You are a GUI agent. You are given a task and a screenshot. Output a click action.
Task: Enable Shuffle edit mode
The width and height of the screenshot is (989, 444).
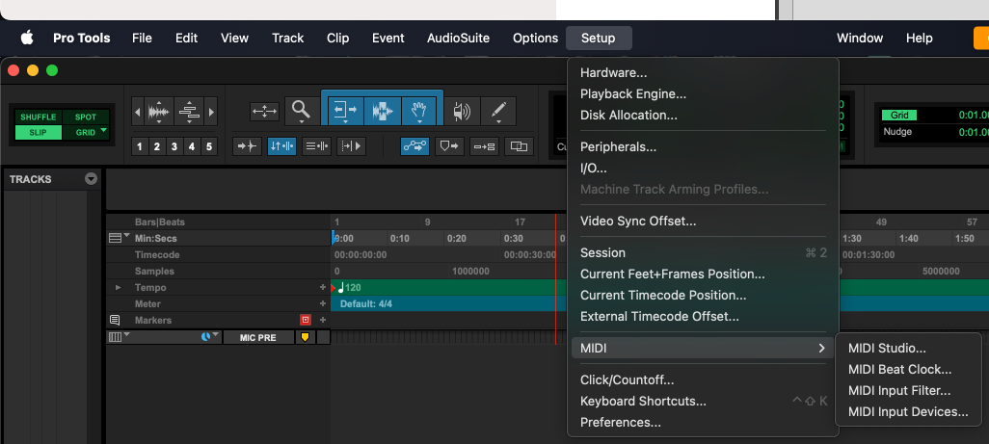click(38, 118)
